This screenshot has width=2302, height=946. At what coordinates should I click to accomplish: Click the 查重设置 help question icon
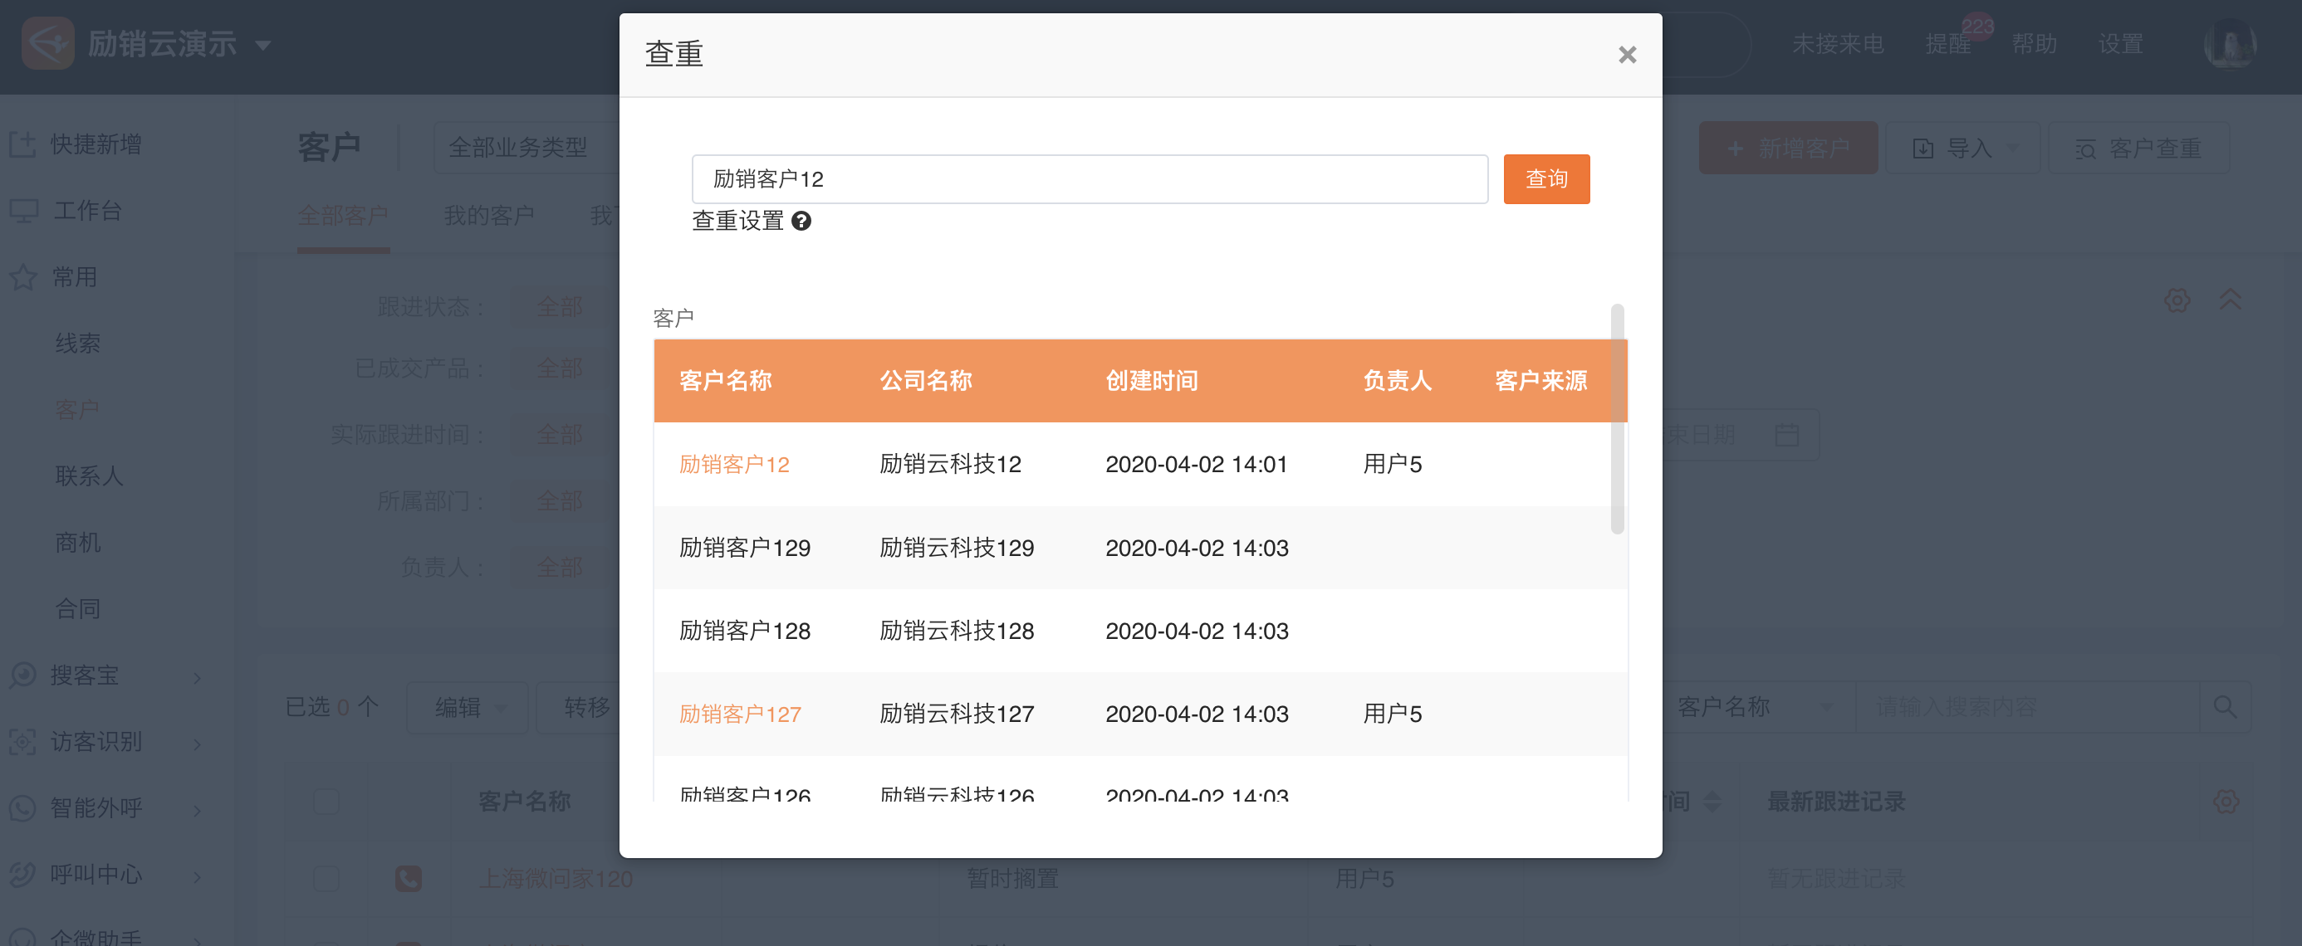click(801, 221)
